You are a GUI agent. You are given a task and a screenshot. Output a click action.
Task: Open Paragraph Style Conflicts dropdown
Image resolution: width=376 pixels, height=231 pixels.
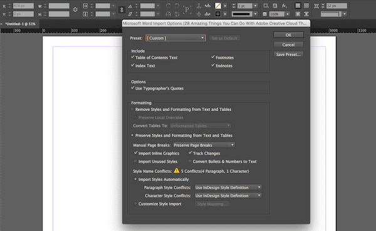(228, 187)
